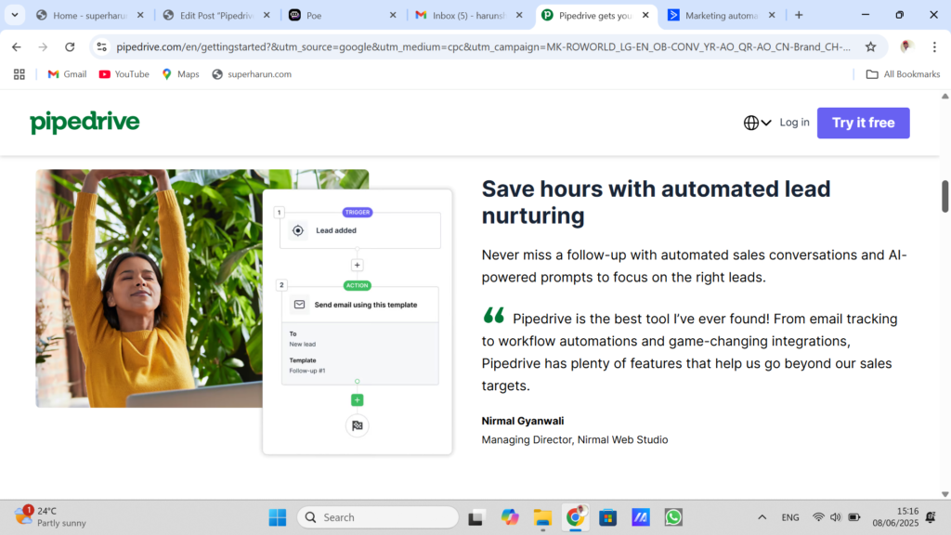Screen dimensions: 951x535
Task: Click the Log in link
Action: (794, 123)
